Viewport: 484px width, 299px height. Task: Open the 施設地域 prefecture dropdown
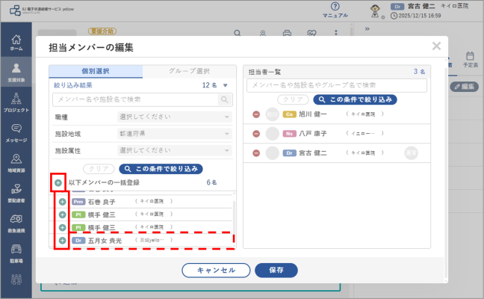point(174,134)
